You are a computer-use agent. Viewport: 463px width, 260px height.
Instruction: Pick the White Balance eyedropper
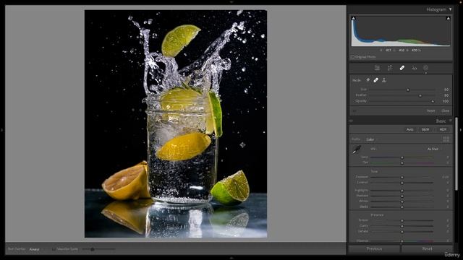click(357, 149)
